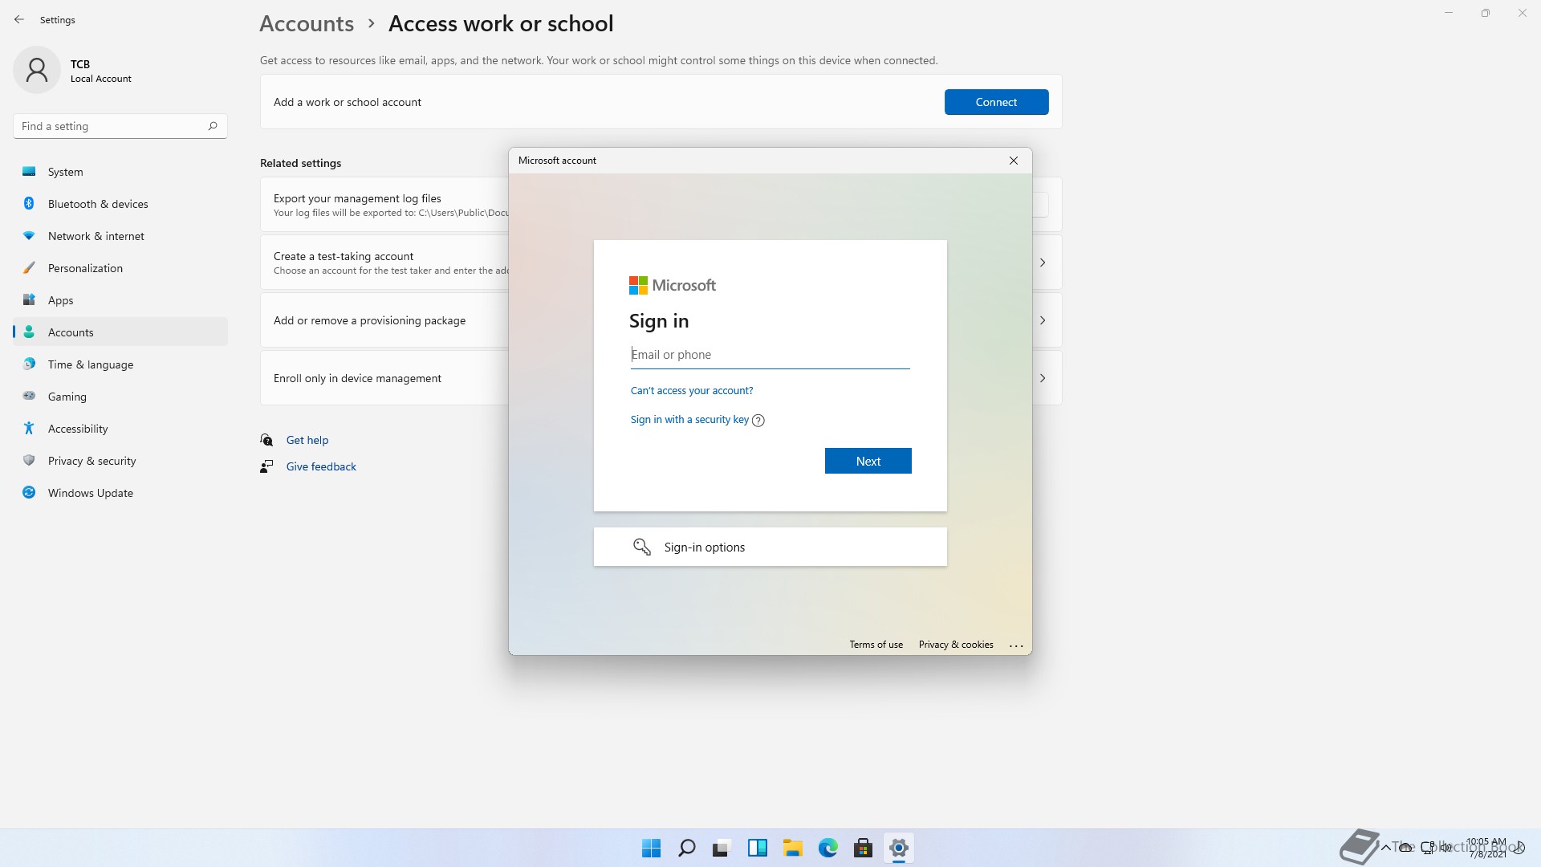This screenshot has width=1541, height=867.
Task: Click Can't access your account link
Action: pyautogui.click(x=692, y=391)
